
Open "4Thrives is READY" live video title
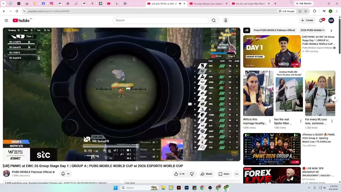point(318,138)
